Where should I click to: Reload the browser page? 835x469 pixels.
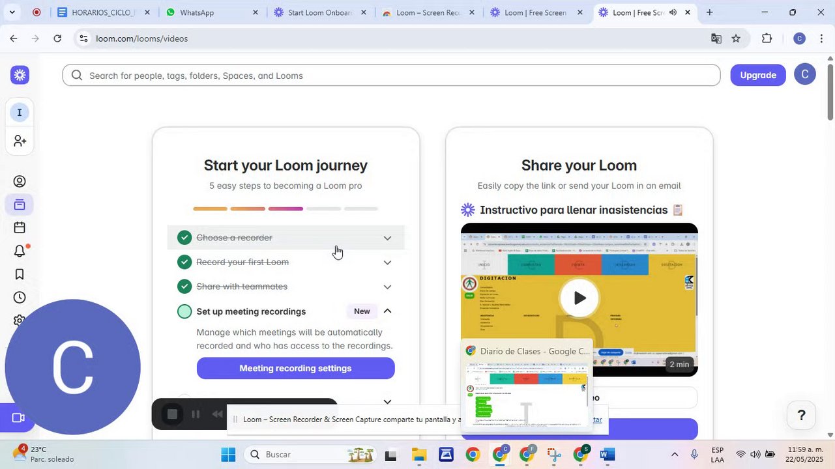(57, 38)
